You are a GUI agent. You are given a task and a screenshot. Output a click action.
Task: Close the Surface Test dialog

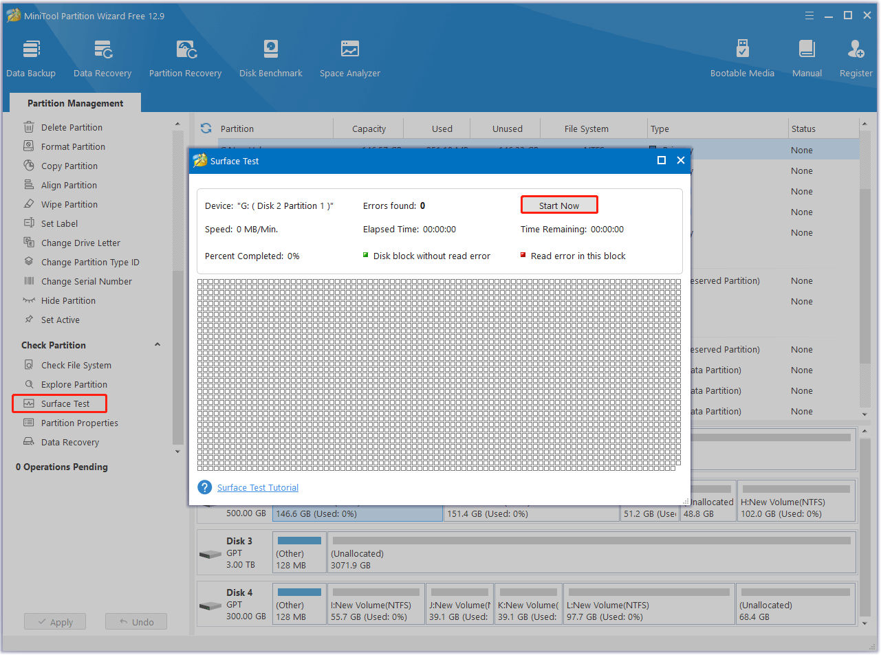[x=681, y=160]
